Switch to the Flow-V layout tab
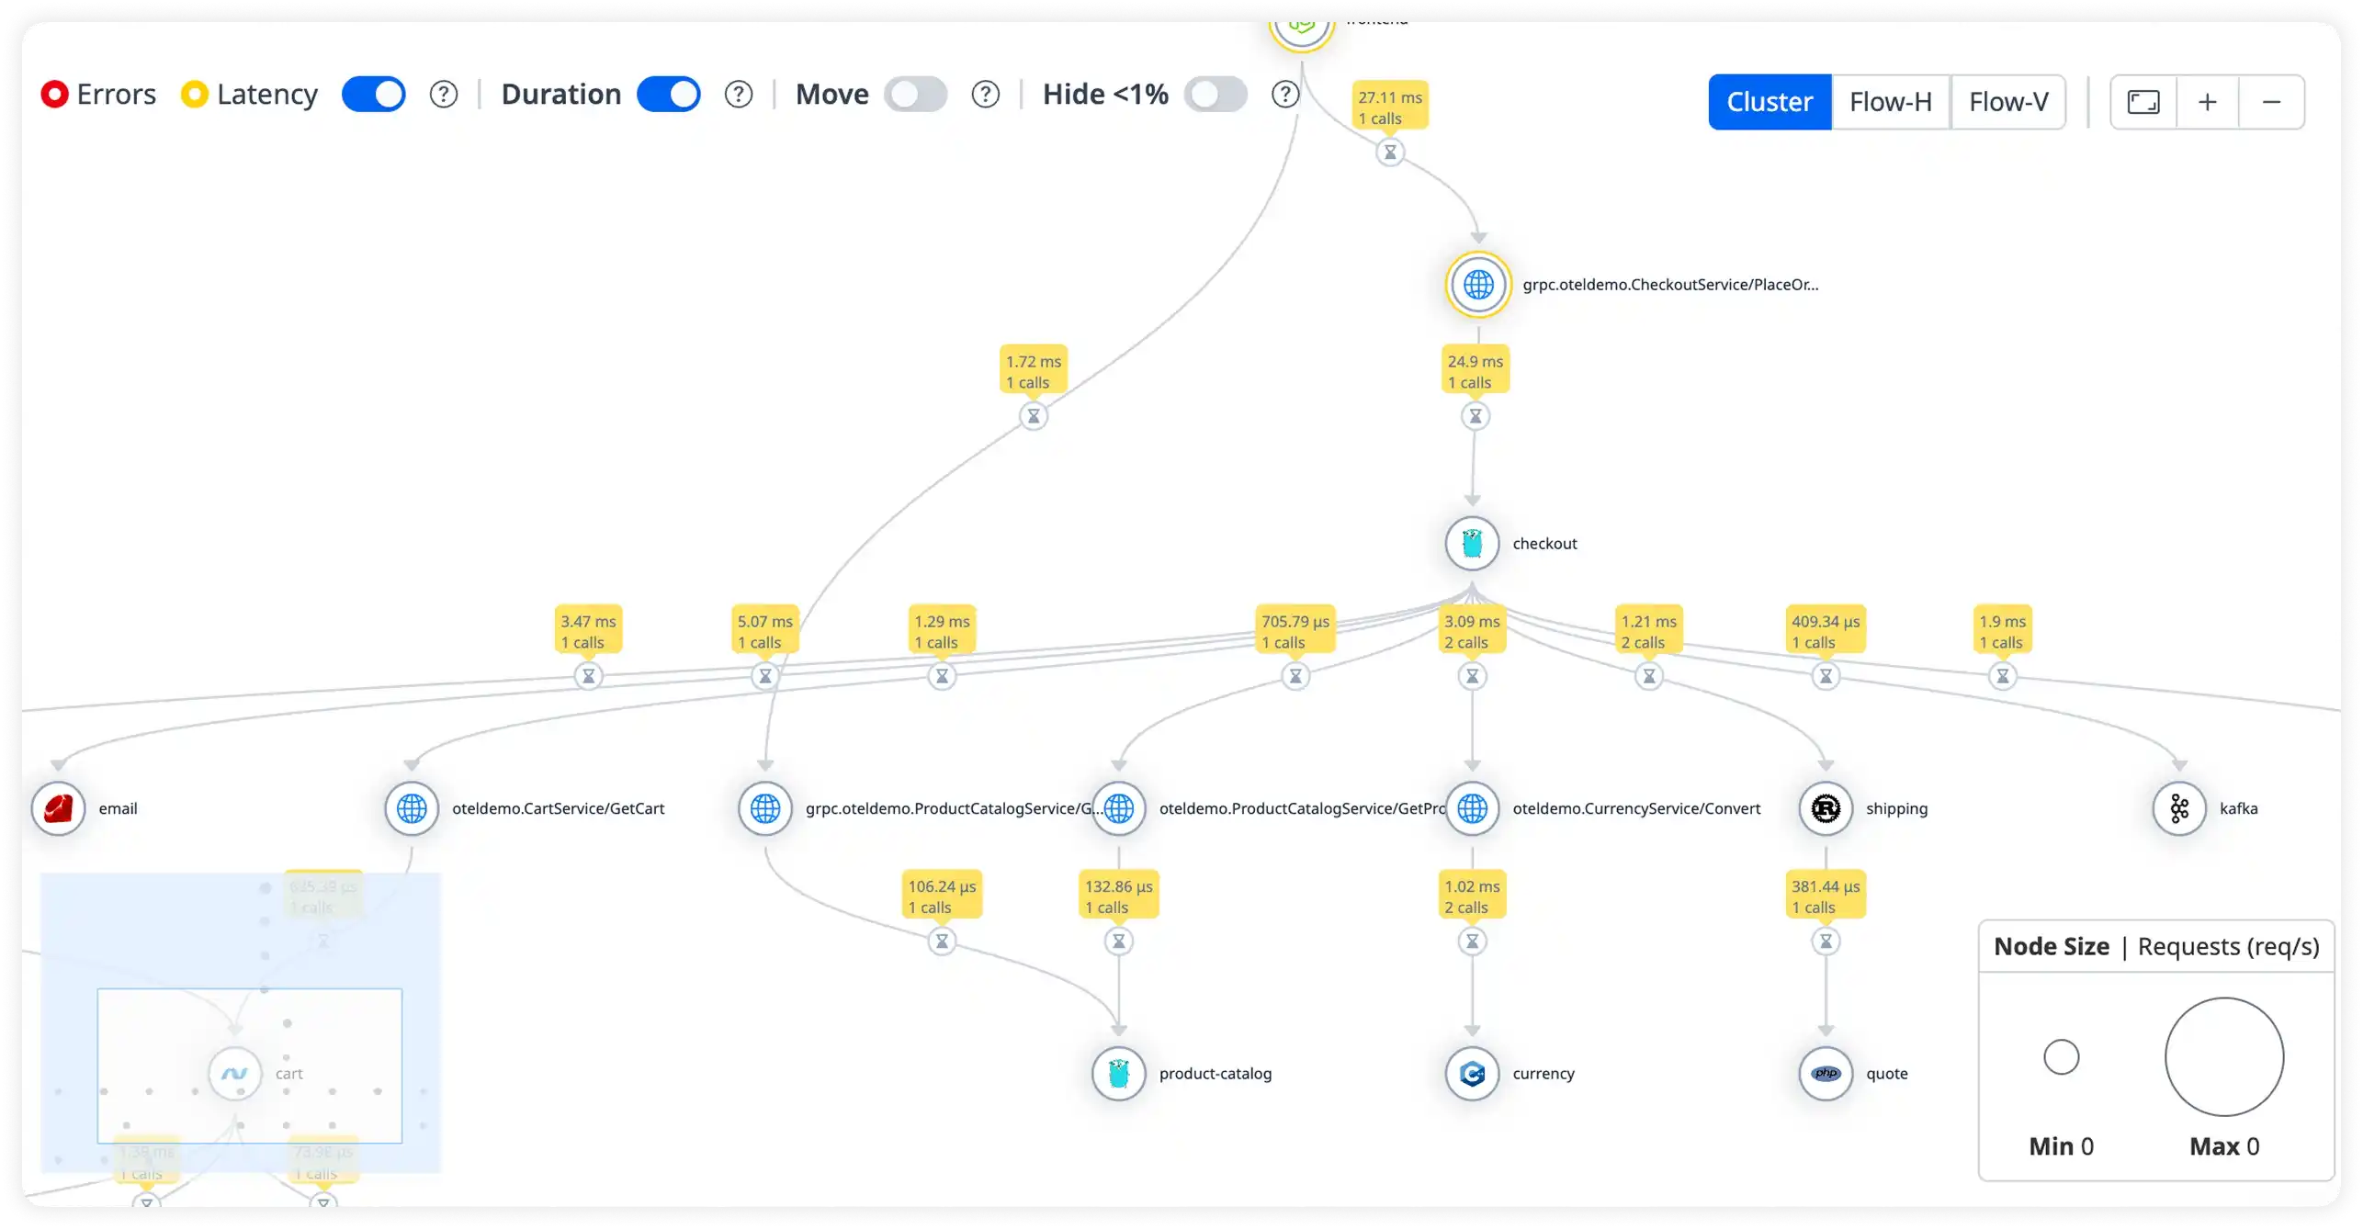The height and width of the screenshot is (1229, 2363). (2008, 101)
